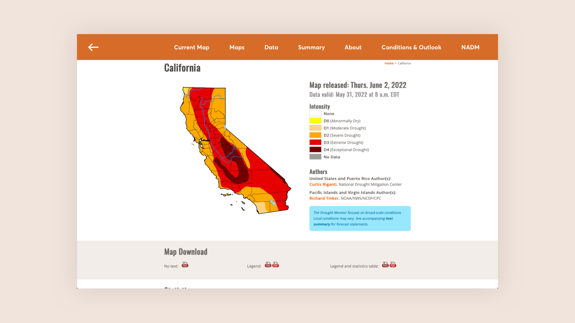Download the Legend map as PNG
The height and width of the screenshot is (323, 575).
tap(268, 265)
